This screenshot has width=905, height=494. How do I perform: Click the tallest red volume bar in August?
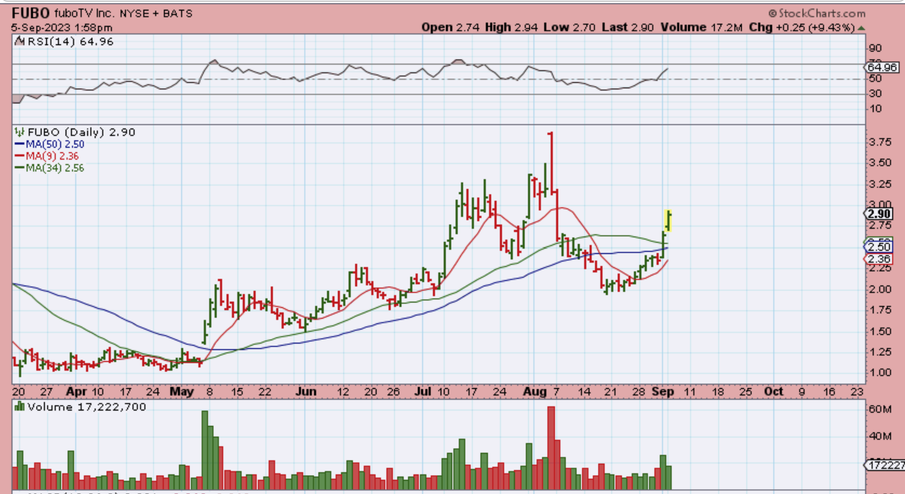[x=551, y=448]
